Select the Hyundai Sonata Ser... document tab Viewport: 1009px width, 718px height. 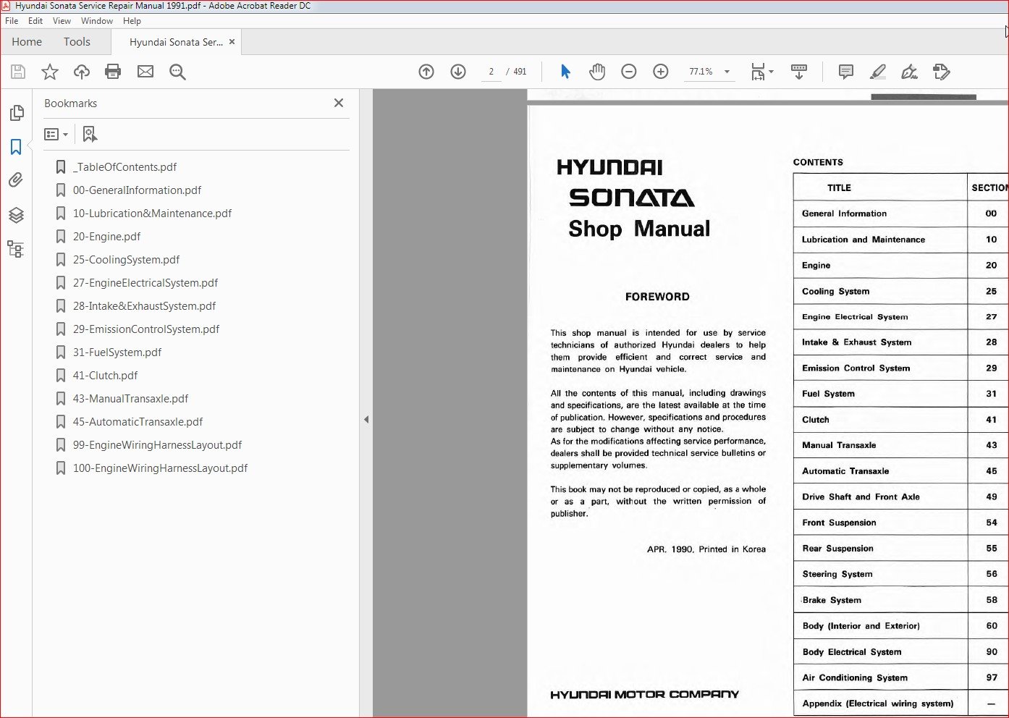(176, 42)
